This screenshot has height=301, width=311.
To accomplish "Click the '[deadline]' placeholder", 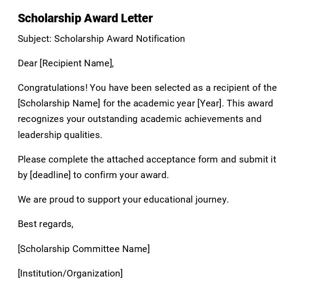I will 50,175.
